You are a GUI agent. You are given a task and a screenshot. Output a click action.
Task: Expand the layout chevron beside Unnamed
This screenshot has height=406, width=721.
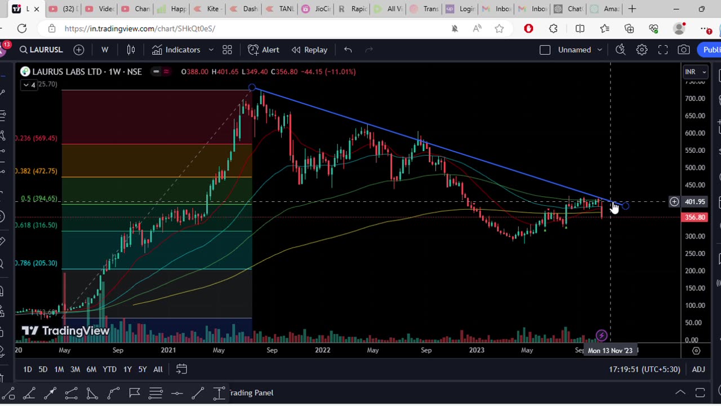point(599,50)
